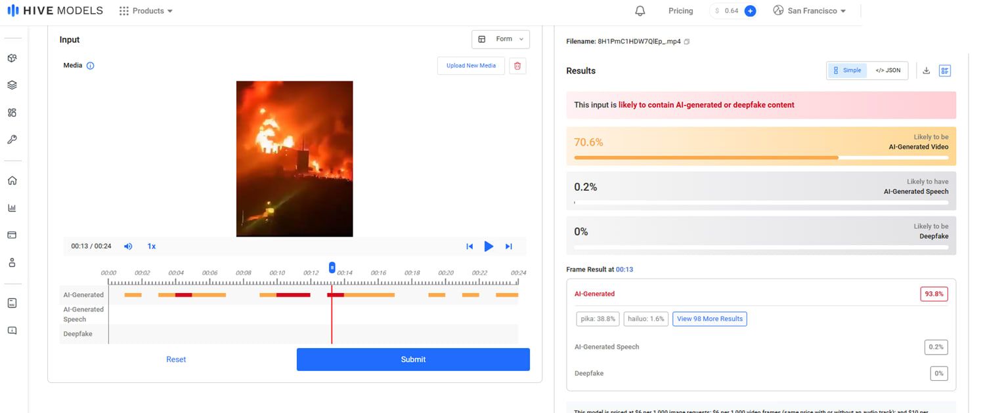Click the fire video preview
The height and width of the screenshot is (413, 985).
pos(294,159)
